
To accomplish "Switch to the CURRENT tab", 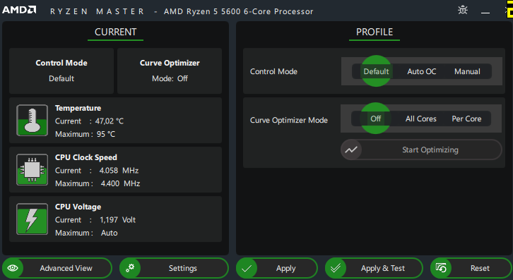I will click(115, 32).
